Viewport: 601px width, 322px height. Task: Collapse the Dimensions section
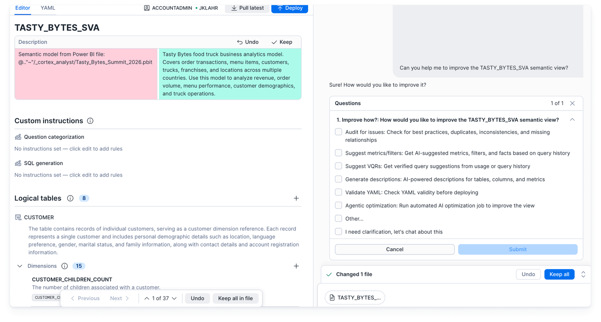pyautogui.click(x=20, y=266)
